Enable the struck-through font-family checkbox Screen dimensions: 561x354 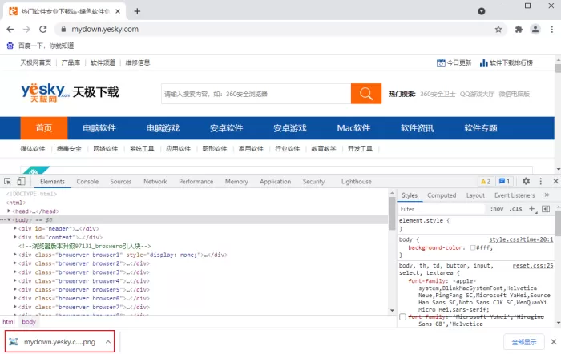coord(402,317)
